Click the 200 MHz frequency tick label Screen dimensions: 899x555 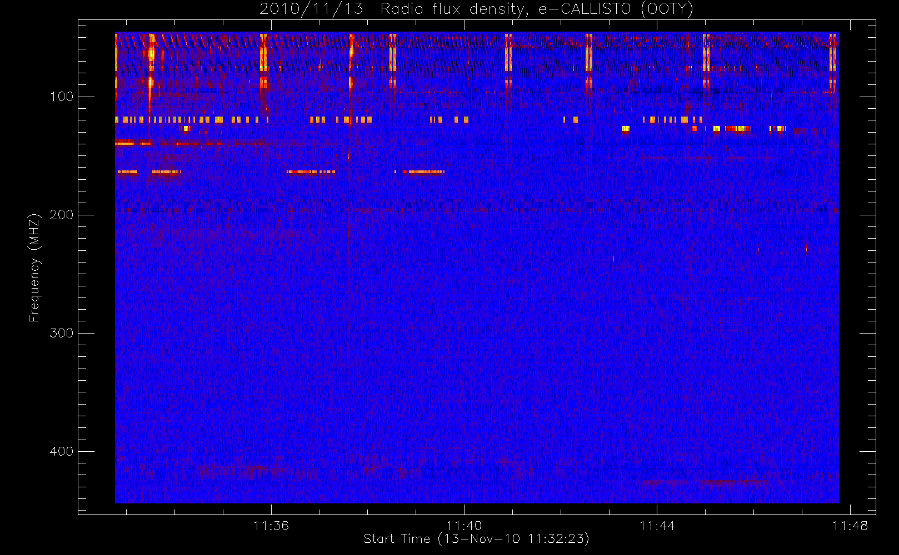[x=62, y=215]
